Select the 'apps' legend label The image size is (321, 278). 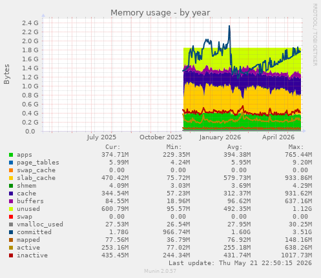[25, 155]
